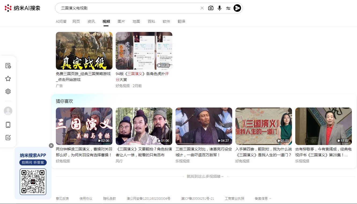This screenshot has width=357, height=204.
Task: Open settings gear in left sidebar
Action: (x=8, y=91)
